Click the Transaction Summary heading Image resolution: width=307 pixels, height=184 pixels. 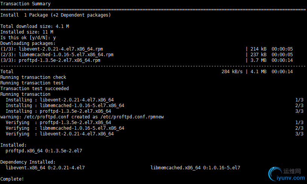click(x=26, y=4)
